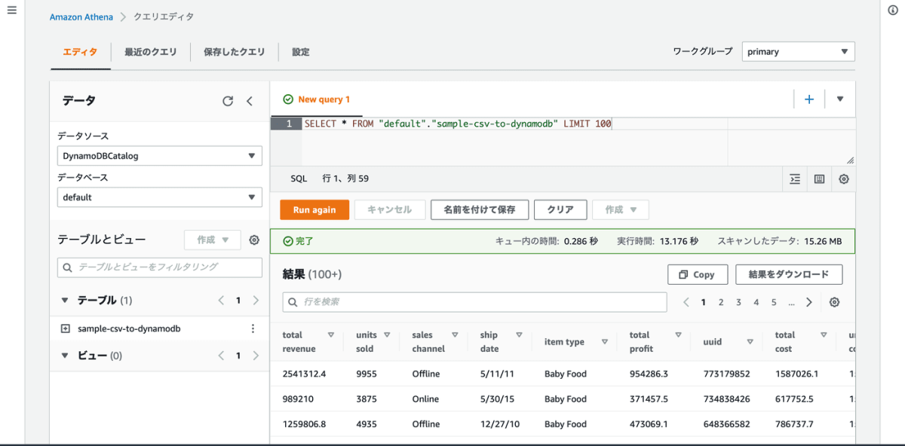The height and width of the screenshot is (446, 905).
Task: Refresh the data panel
Action: [x=228, y=101]
